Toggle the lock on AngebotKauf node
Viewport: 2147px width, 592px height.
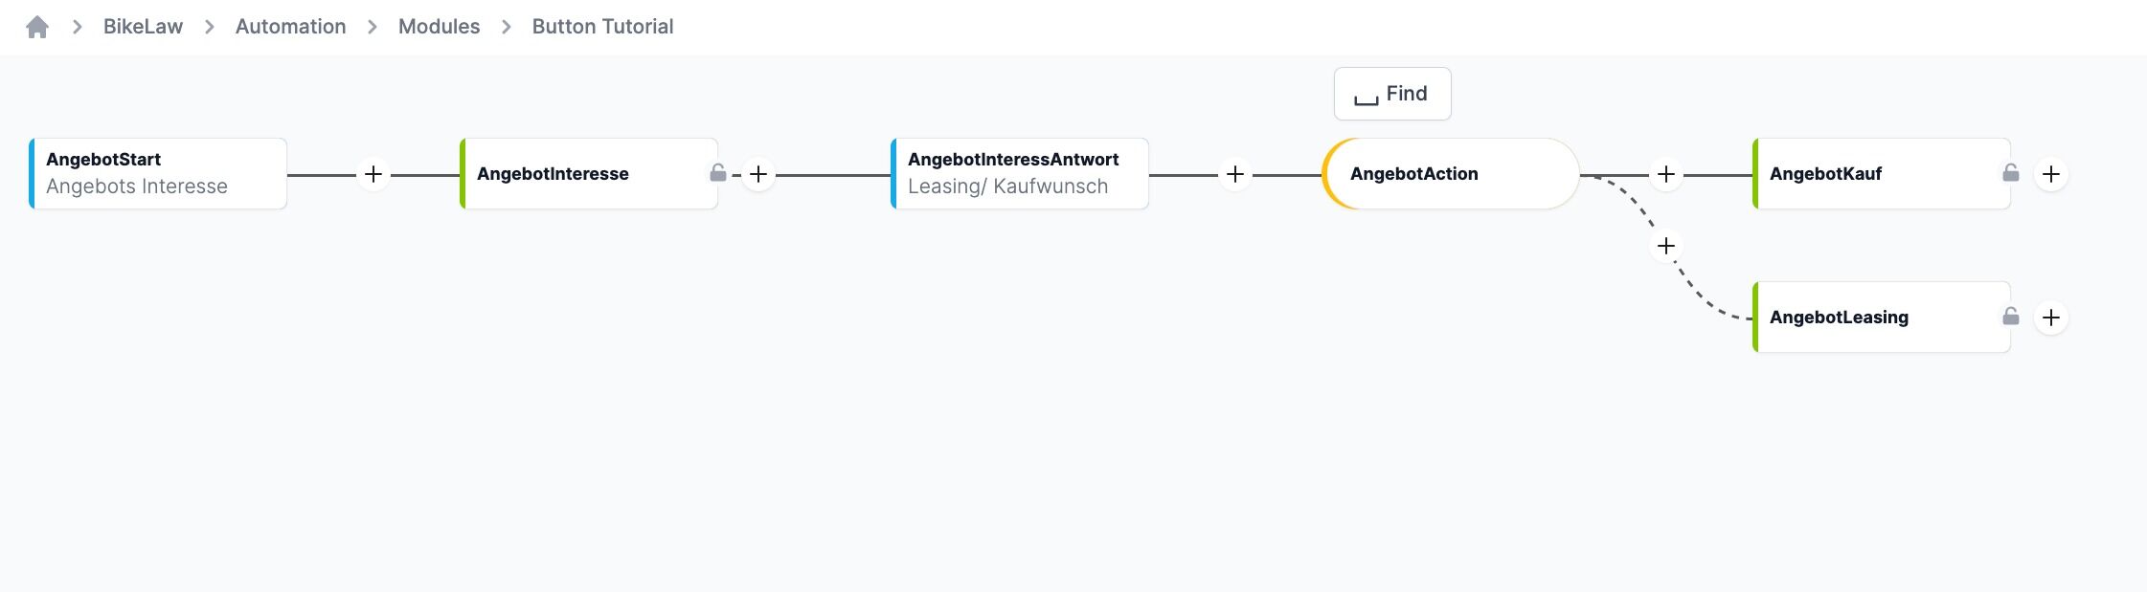[2011, 173]
